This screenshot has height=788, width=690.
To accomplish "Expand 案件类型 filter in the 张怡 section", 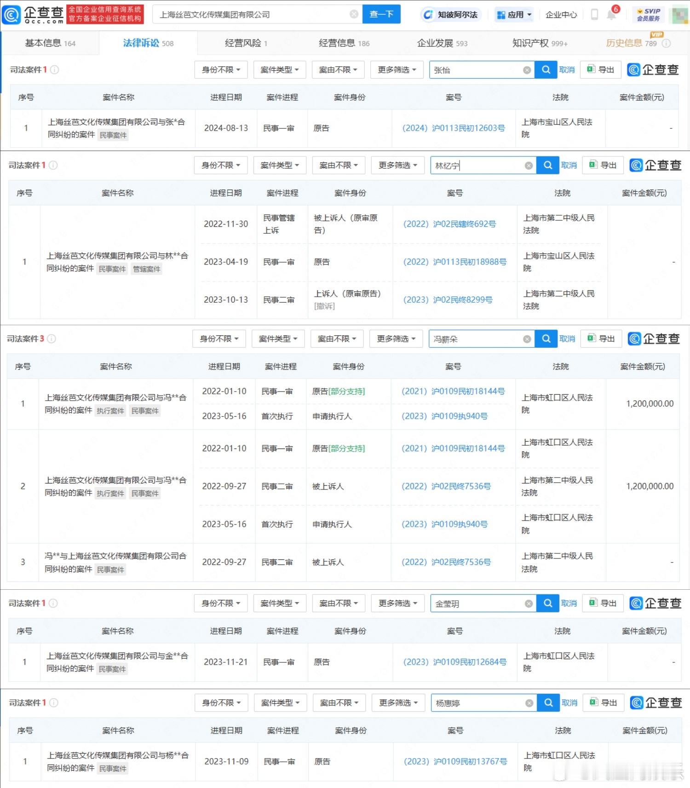I will tap(280, 69).
